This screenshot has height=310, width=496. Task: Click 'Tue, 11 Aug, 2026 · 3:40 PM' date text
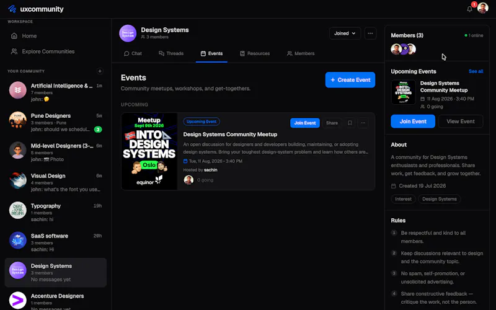pyautogui.click(x=215, y=161)
